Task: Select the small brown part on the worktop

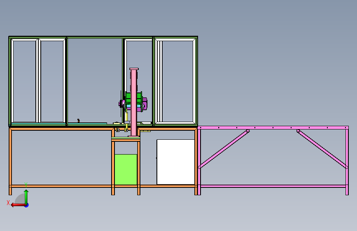Action: (x=79, y=121)
